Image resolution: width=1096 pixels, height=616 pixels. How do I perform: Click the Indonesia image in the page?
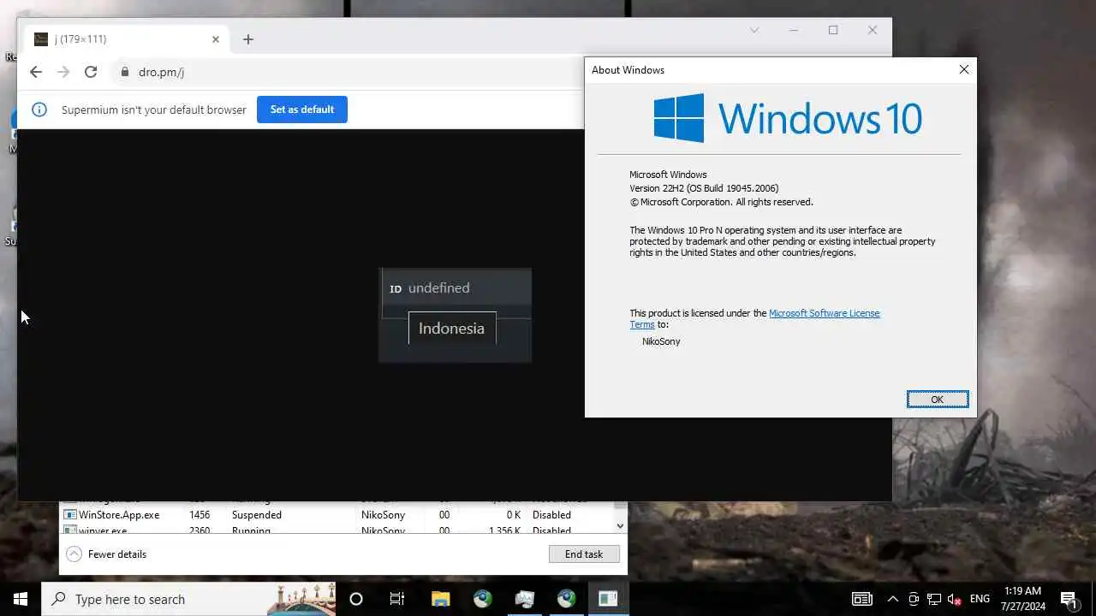click(x=455, y=315)
